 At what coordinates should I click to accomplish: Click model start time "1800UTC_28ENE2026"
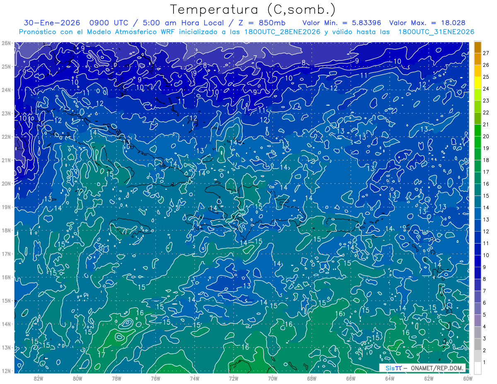282,32
